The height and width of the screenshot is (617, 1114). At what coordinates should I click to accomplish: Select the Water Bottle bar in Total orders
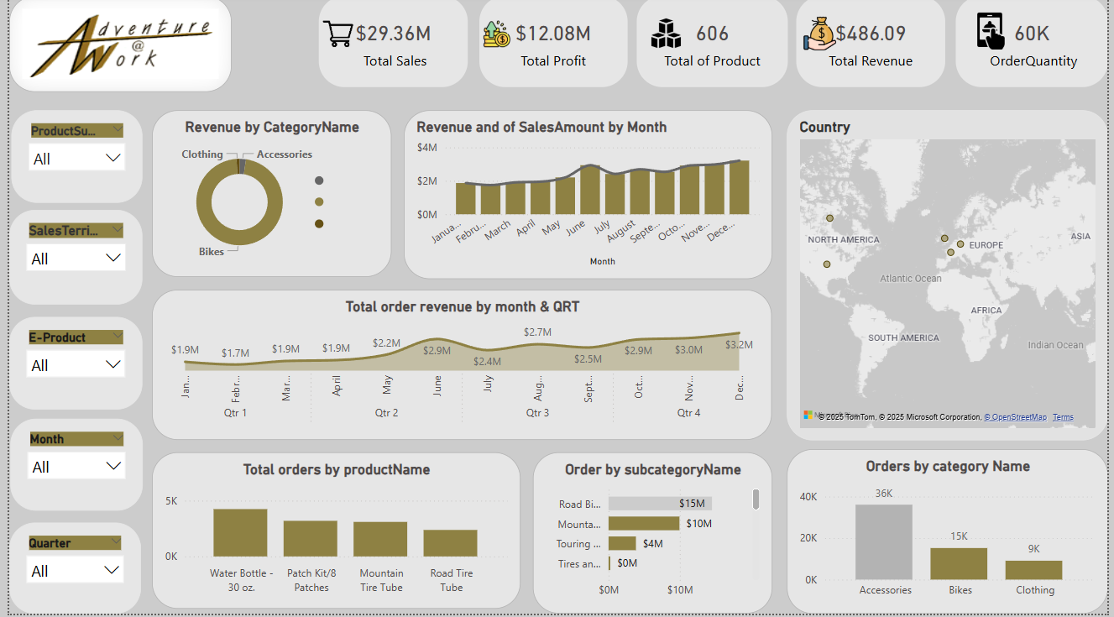click(240, 532)
